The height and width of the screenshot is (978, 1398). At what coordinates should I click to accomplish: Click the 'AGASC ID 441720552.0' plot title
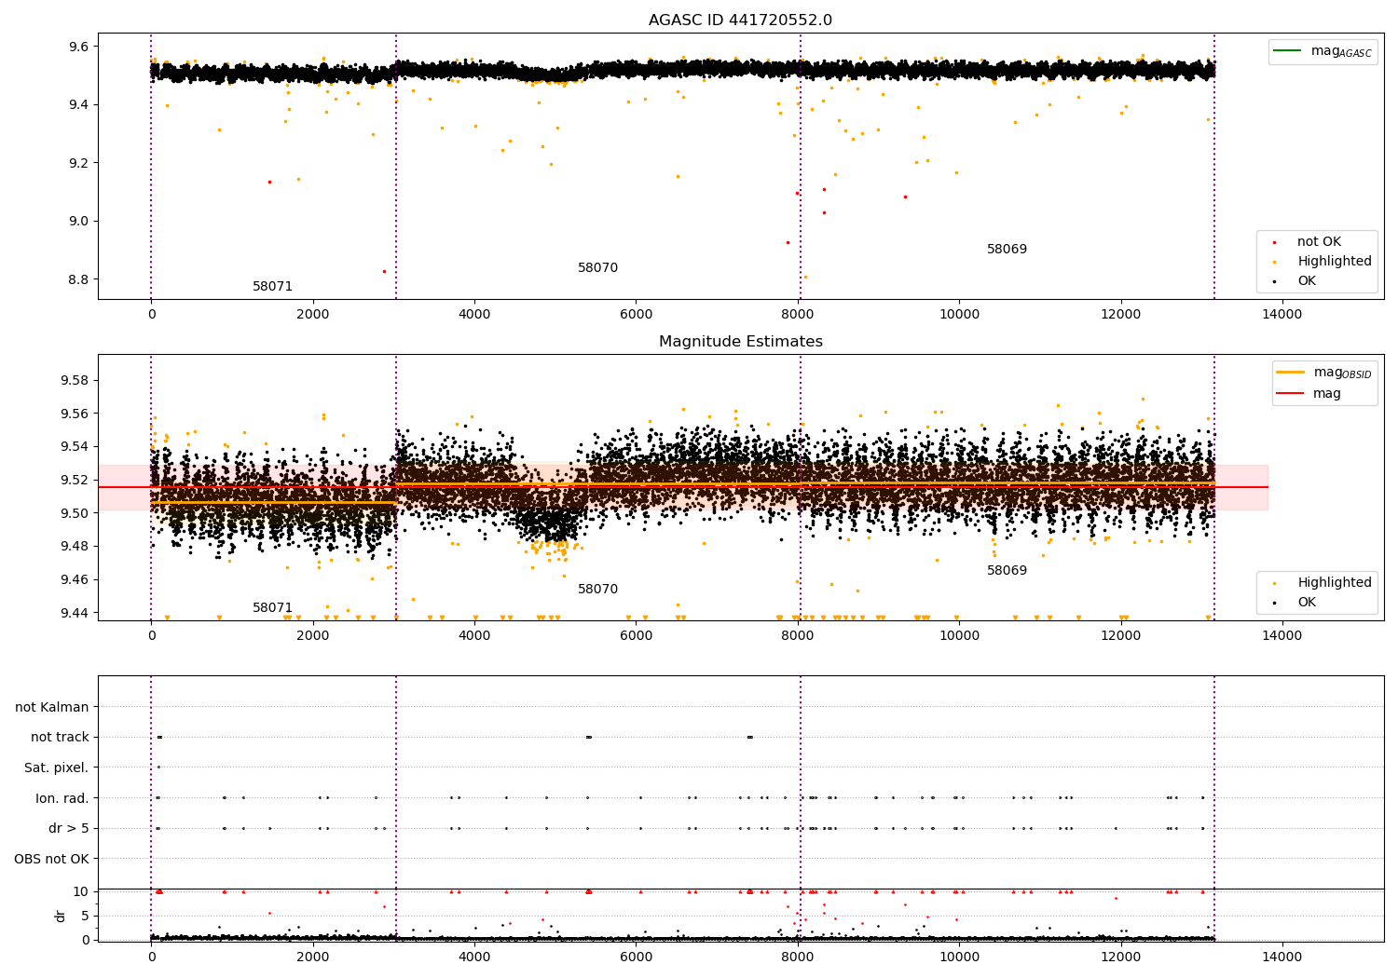(740, 20)
